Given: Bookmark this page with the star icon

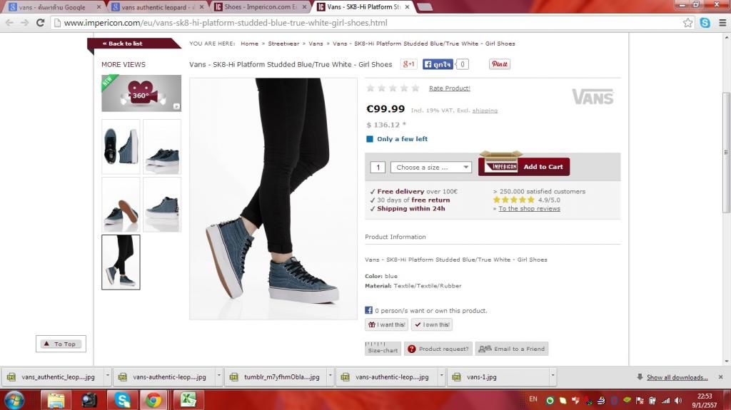Looking at the screenshot, I should click(687, 23).
